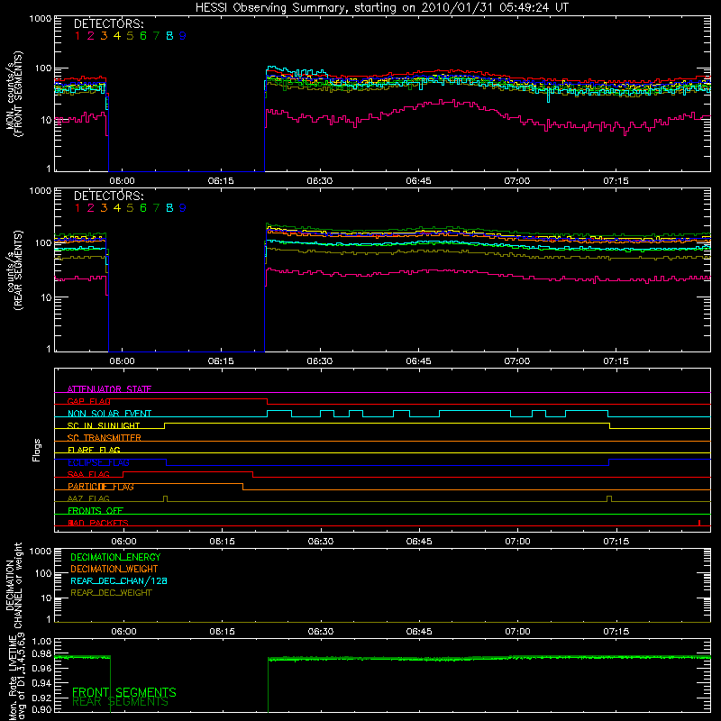721x721 pixels.
Task: Click REAR SEGMENTS legend in livetime plot
Action: point(120,702)
